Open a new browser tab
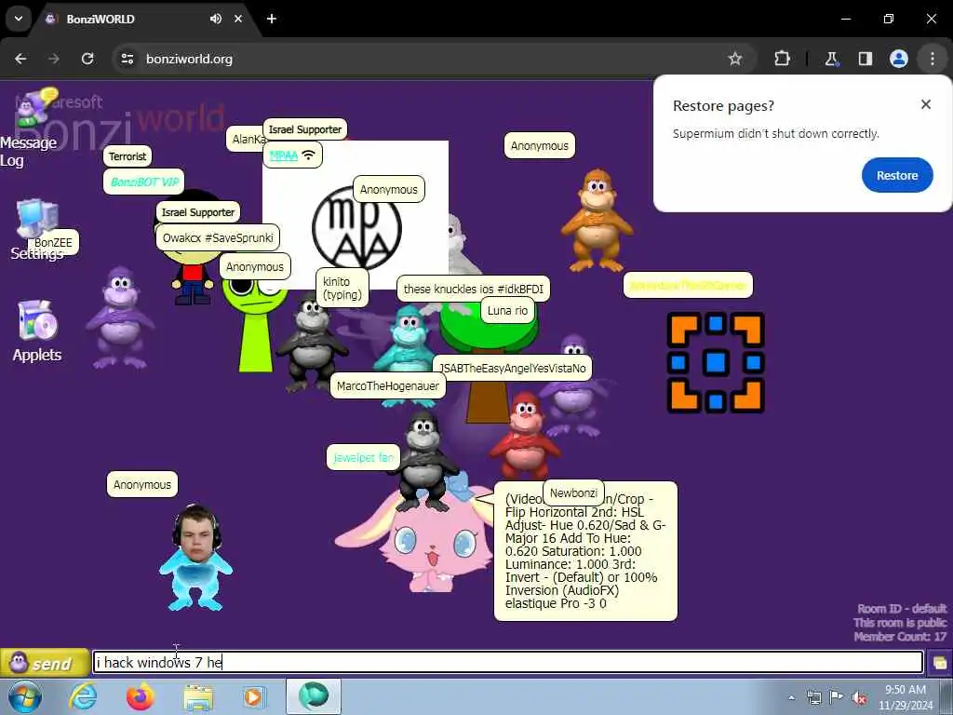953x715 pixels. 272,19
